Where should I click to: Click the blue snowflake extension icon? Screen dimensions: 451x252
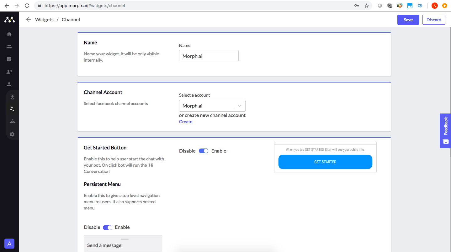(420, 6)
